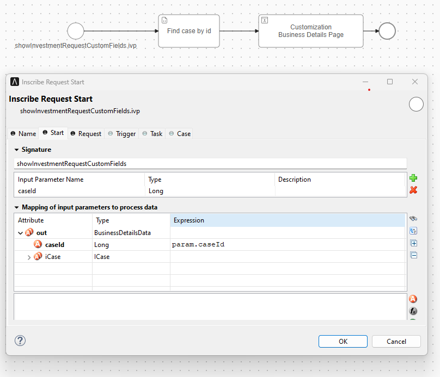Add a new input parameter with green plus icon
Viewport: 440px width, 377px height.
413,178
